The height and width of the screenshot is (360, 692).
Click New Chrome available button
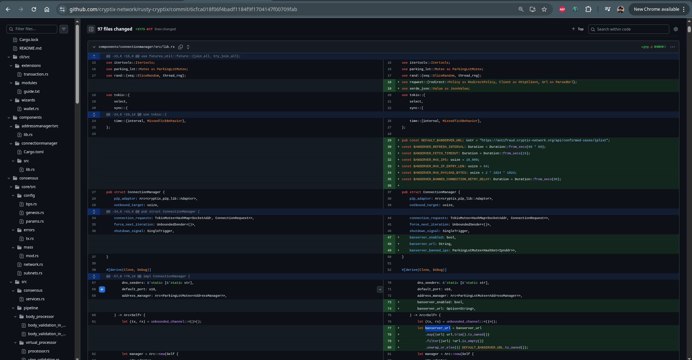[659, 9]
